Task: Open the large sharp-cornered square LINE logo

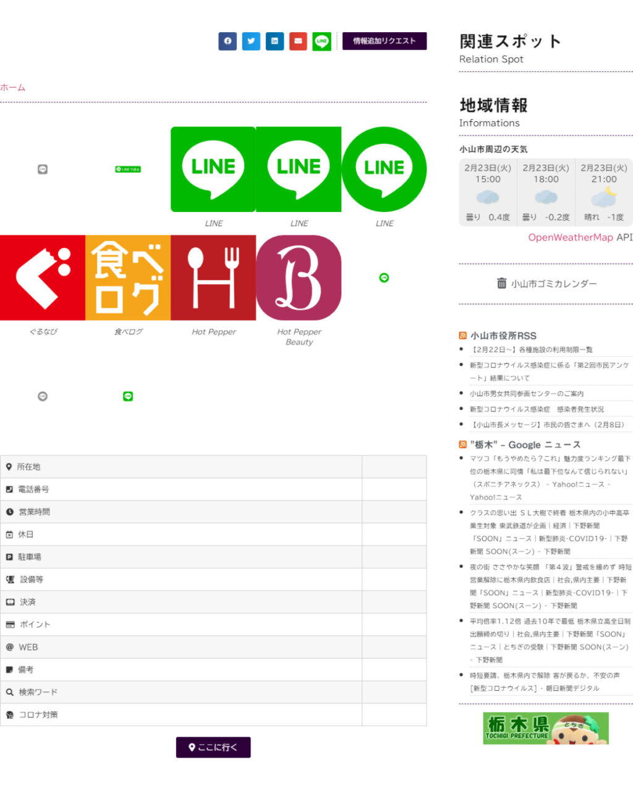Action: point(299,169)
